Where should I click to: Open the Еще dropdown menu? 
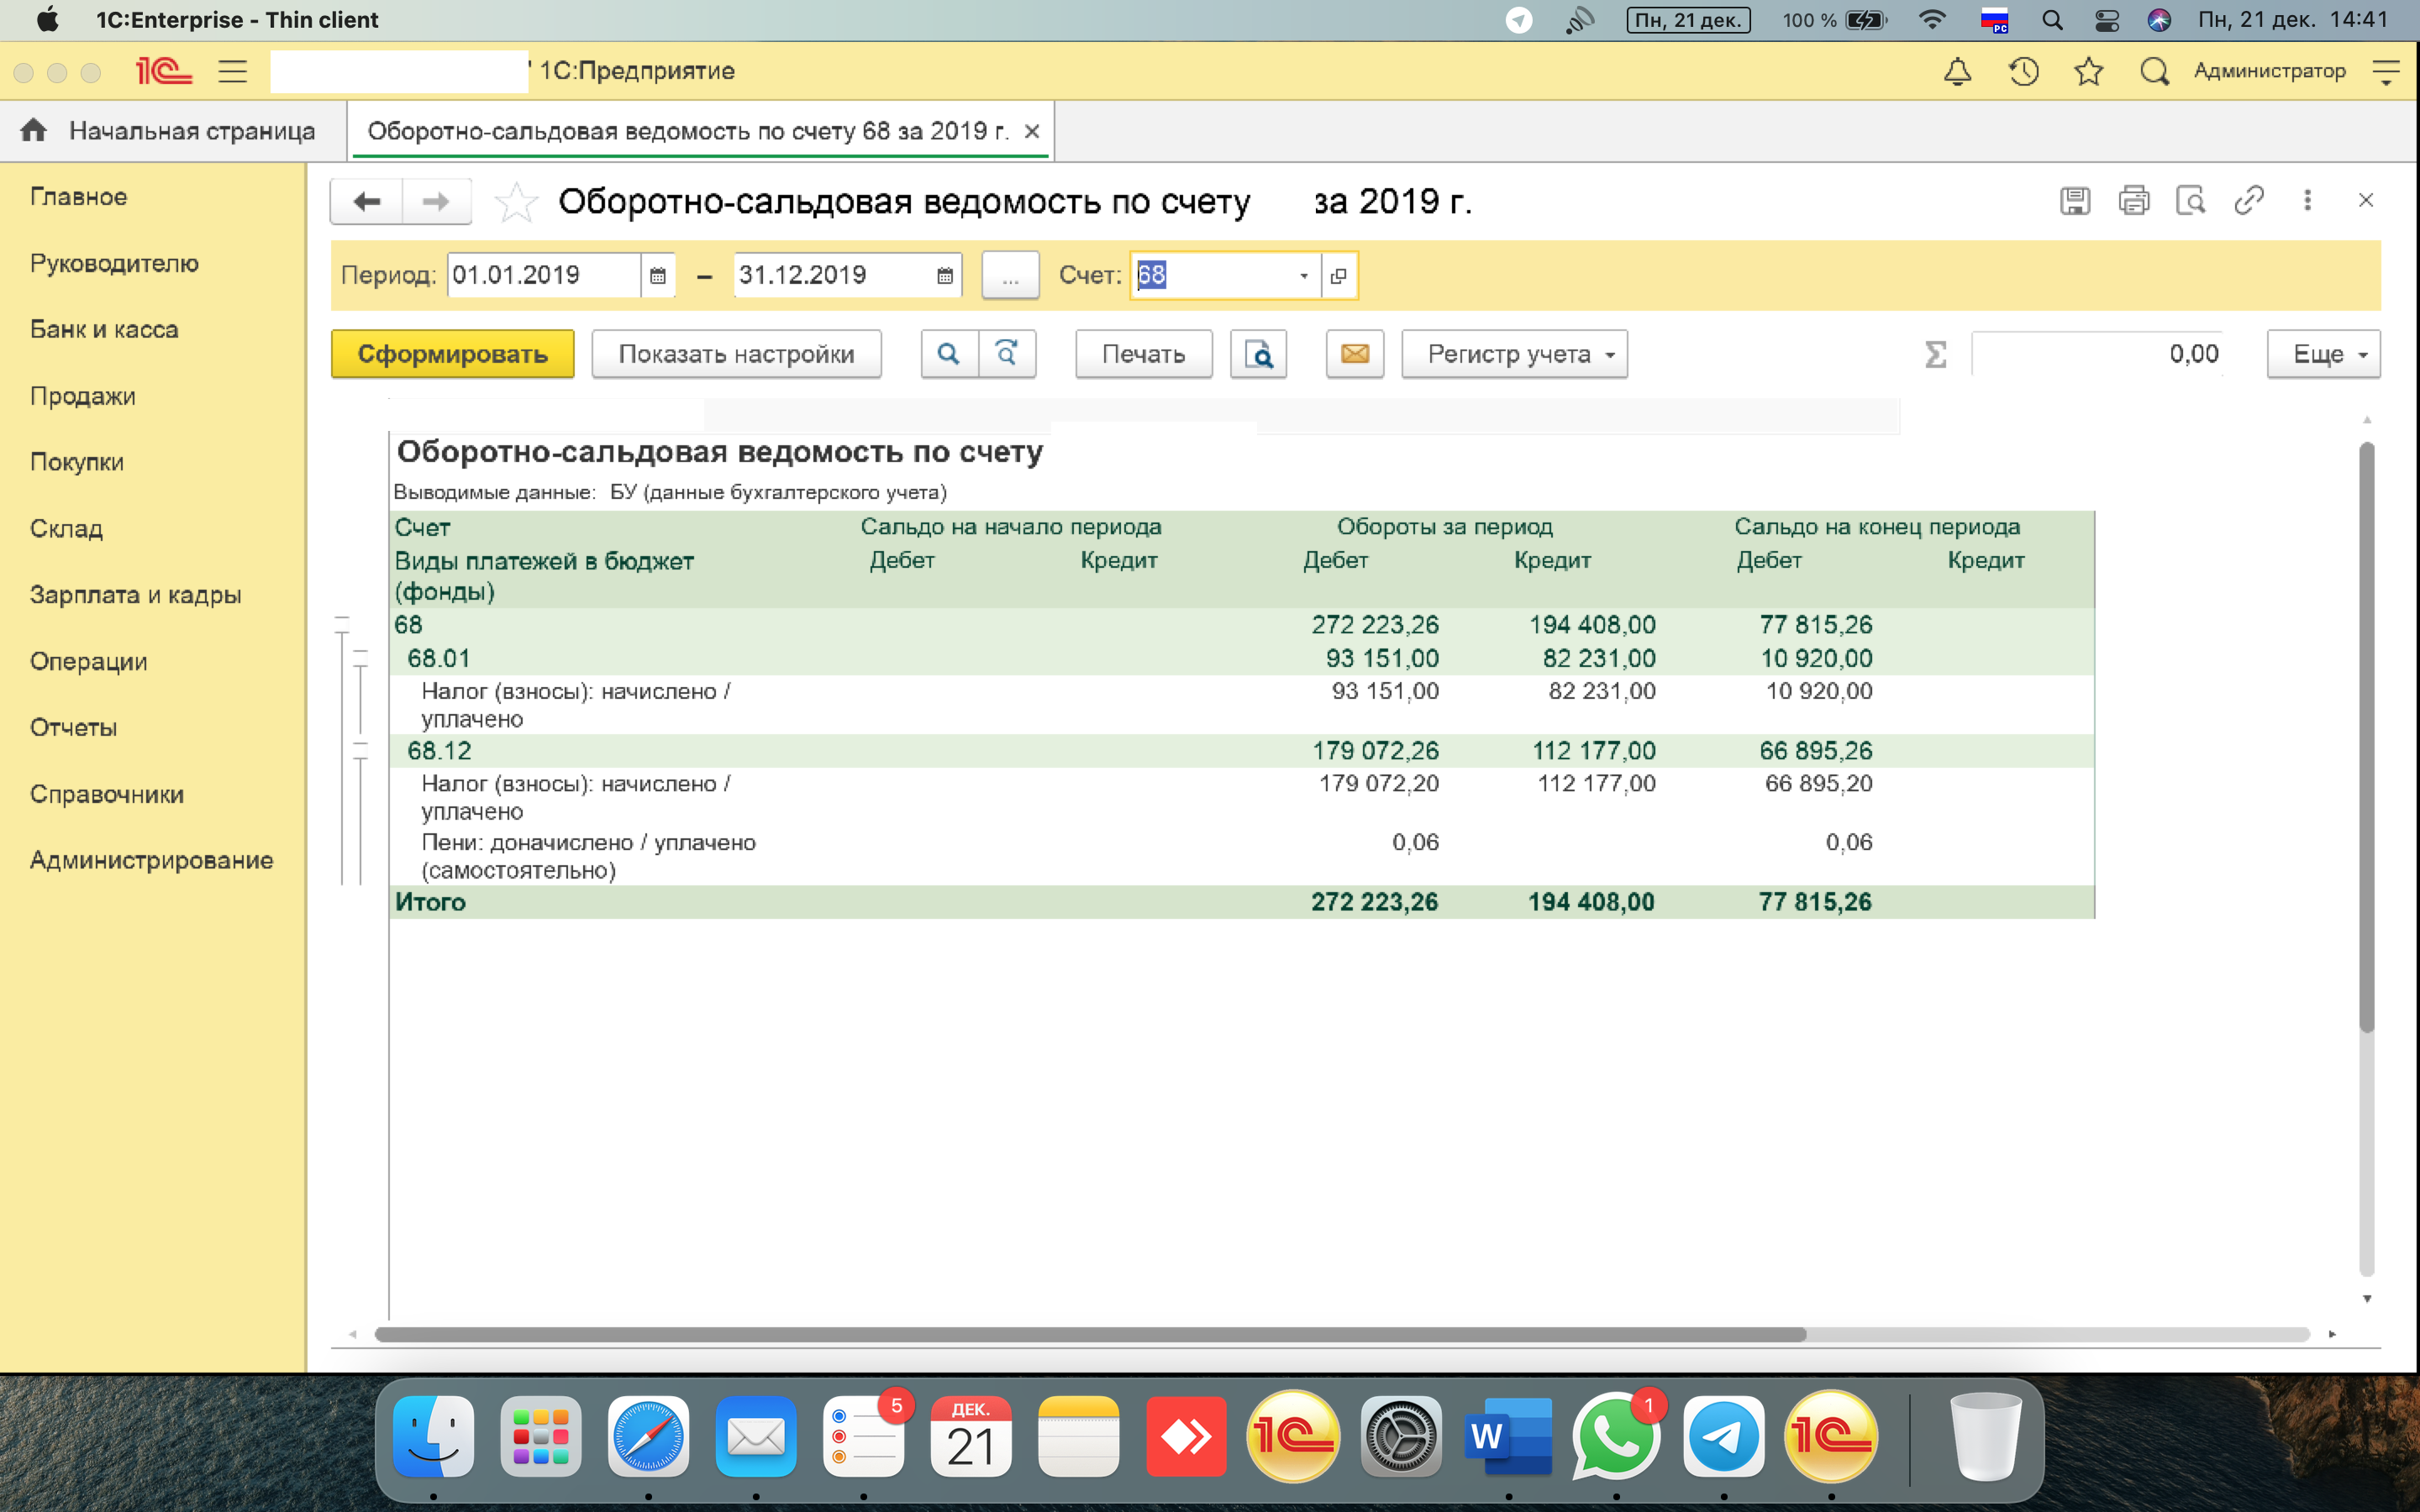pyautogui.click(x=2323, y=354)
